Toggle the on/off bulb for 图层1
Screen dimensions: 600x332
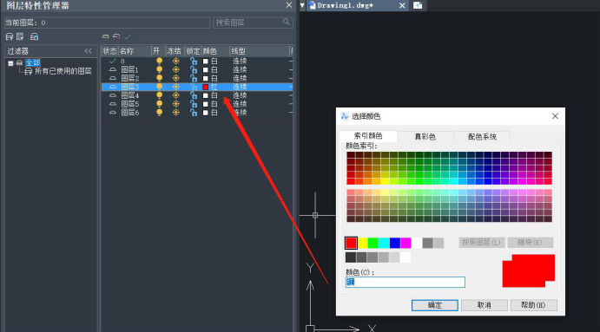pos(159,69)
